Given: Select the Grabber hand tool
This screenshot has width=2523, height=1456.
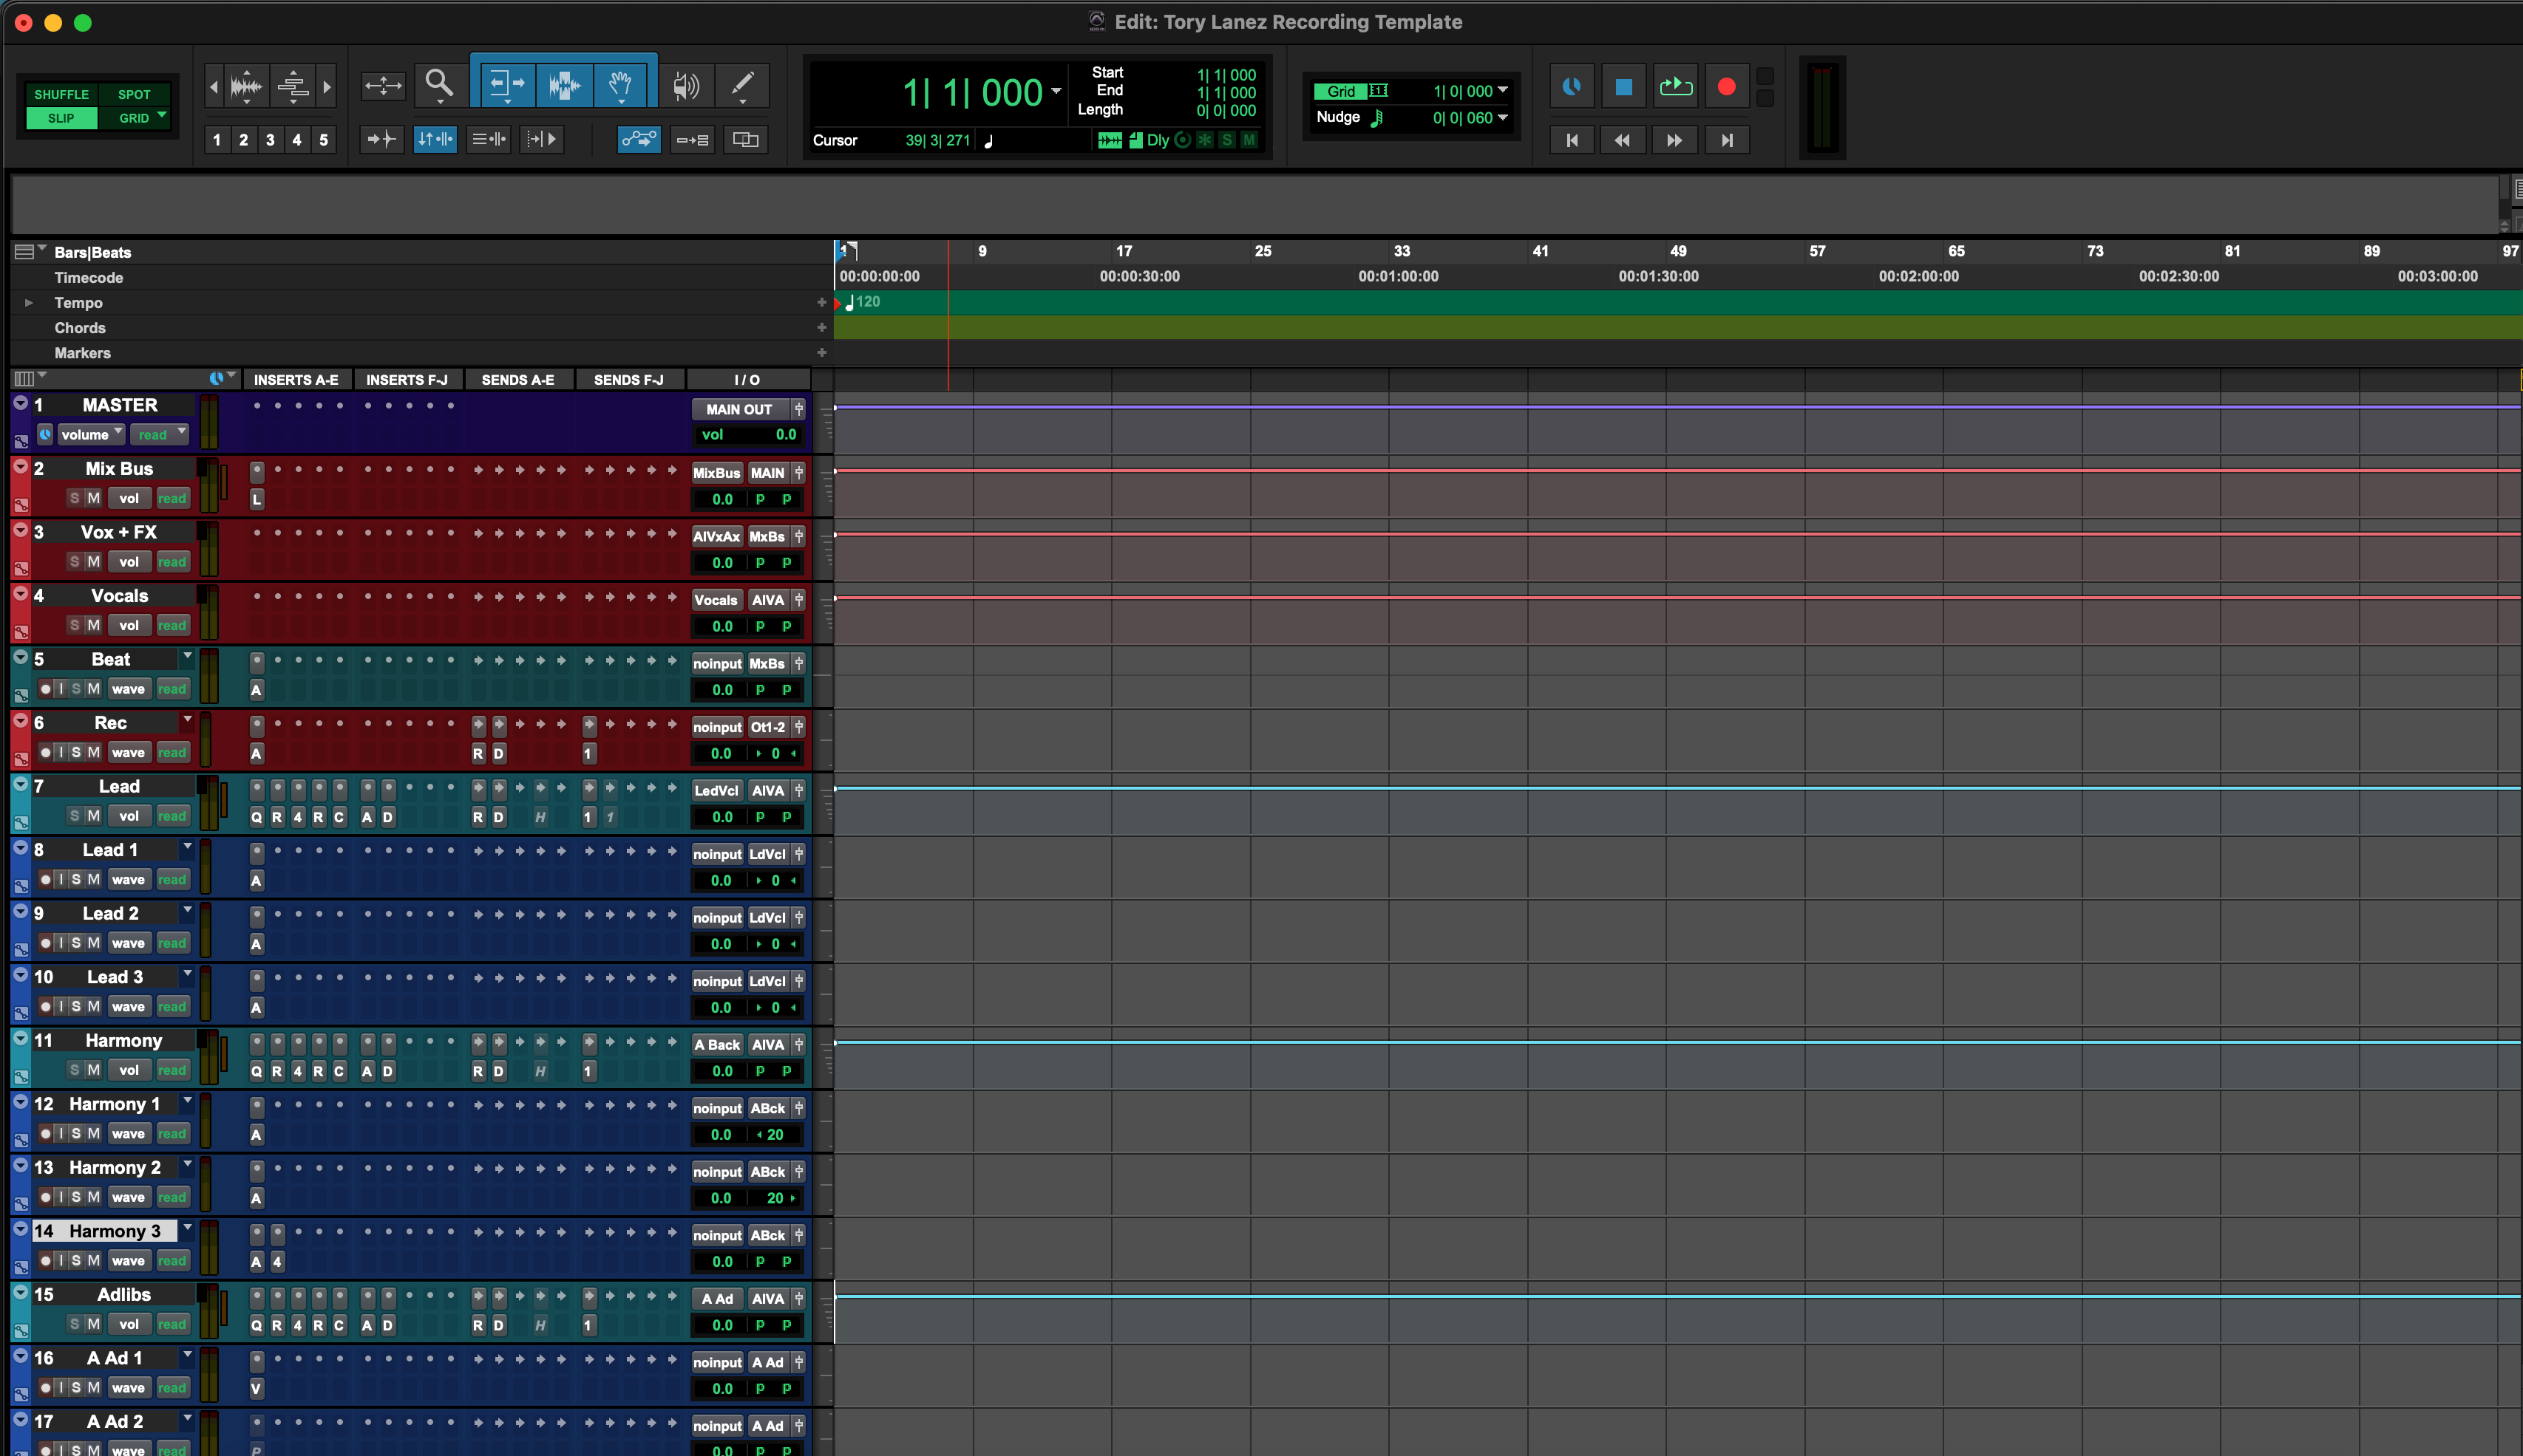Looking at the screenshot, I should [x=620, y=85].
